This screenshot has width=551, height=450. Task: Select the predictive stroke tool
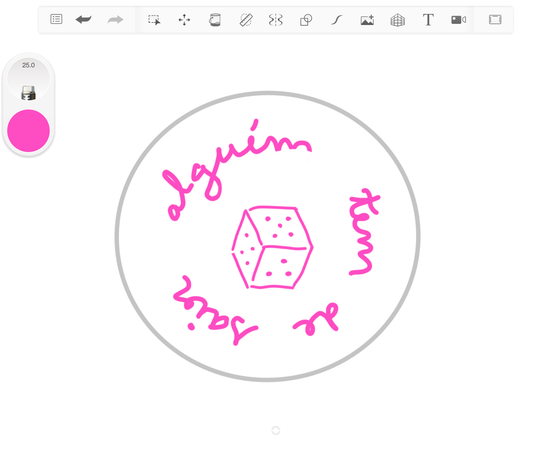coord(337,20)
